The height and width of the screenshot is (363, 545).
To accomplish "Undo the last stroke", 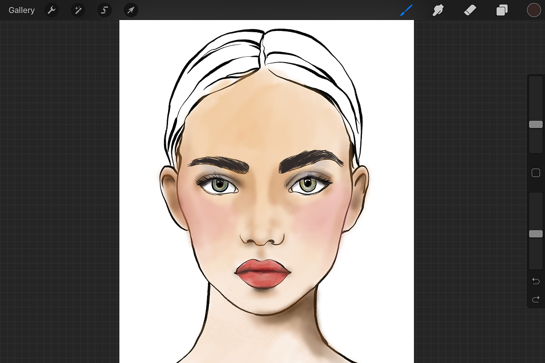I will click(x=536, y=281).
